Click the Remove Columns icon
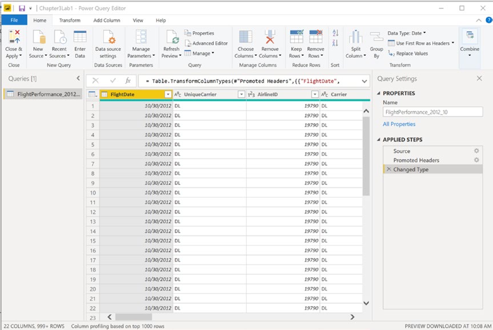The image size is (493, 330). pos(270,36)
